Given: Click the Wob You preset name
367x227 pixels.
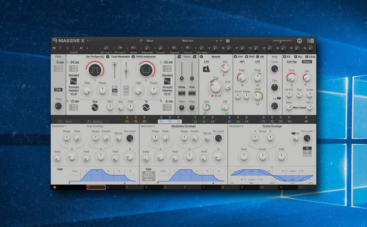Looking at the screenshot, I should pyautogui.click(x=187, y=41).
